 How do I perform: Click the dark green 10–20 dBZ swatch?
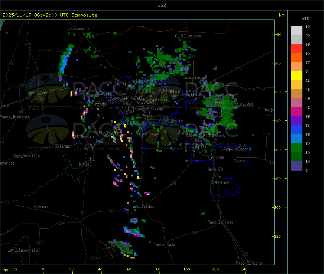(x=297, y=157)
